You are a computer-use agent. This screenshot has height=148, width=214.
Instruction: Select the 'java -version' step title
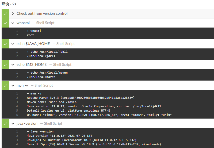pos(27,123)
